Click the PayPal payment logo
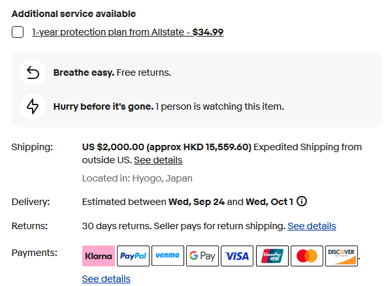The height and width of the screenshot is (286, 386). [133, 256]
